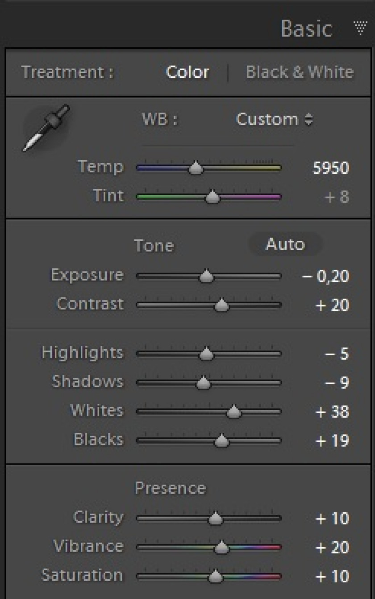Viewport: 375px width, 599px height.
Task: Click the Basic panel title
Action: point(306,28)
